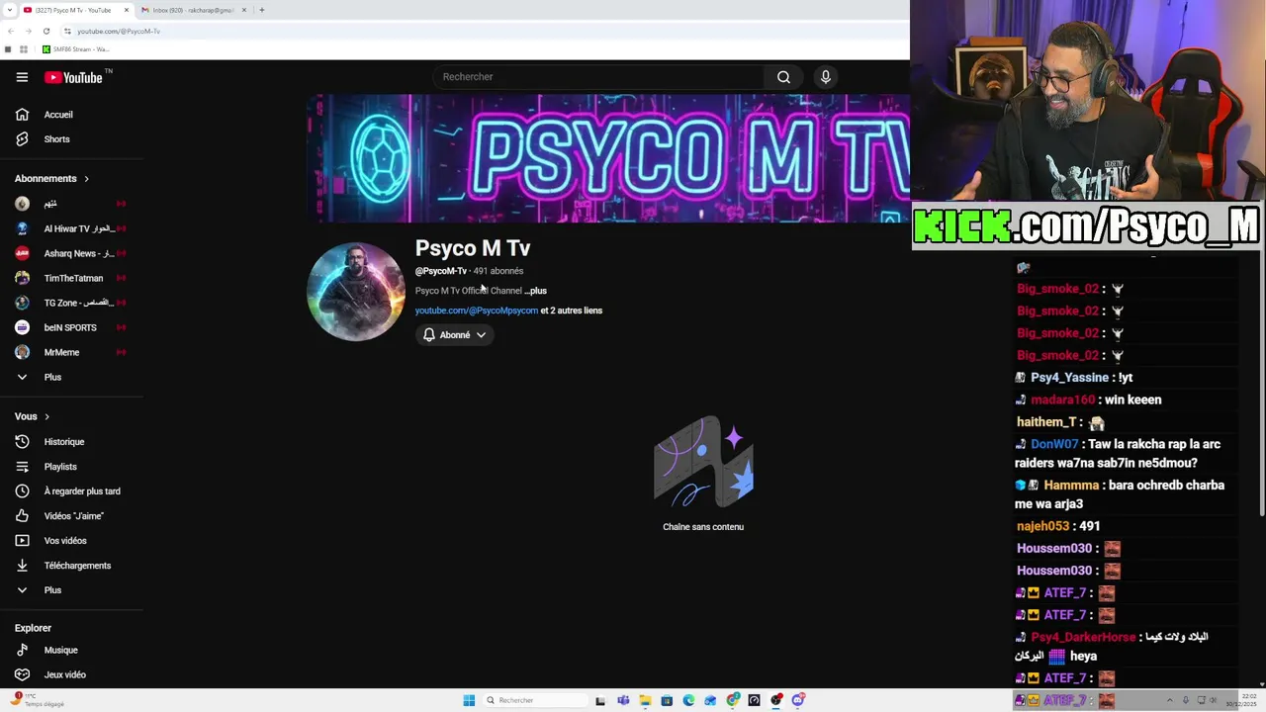Focus the Windows taskbar search box
The width and height of the screenshot is (1266, 712).
pyautogui.click(x=534, y=700)
